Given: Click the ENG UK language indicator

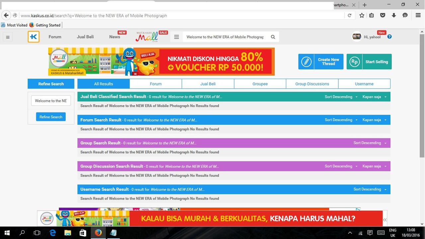Looking at the screenshot, I should click(x=393, y=233).
